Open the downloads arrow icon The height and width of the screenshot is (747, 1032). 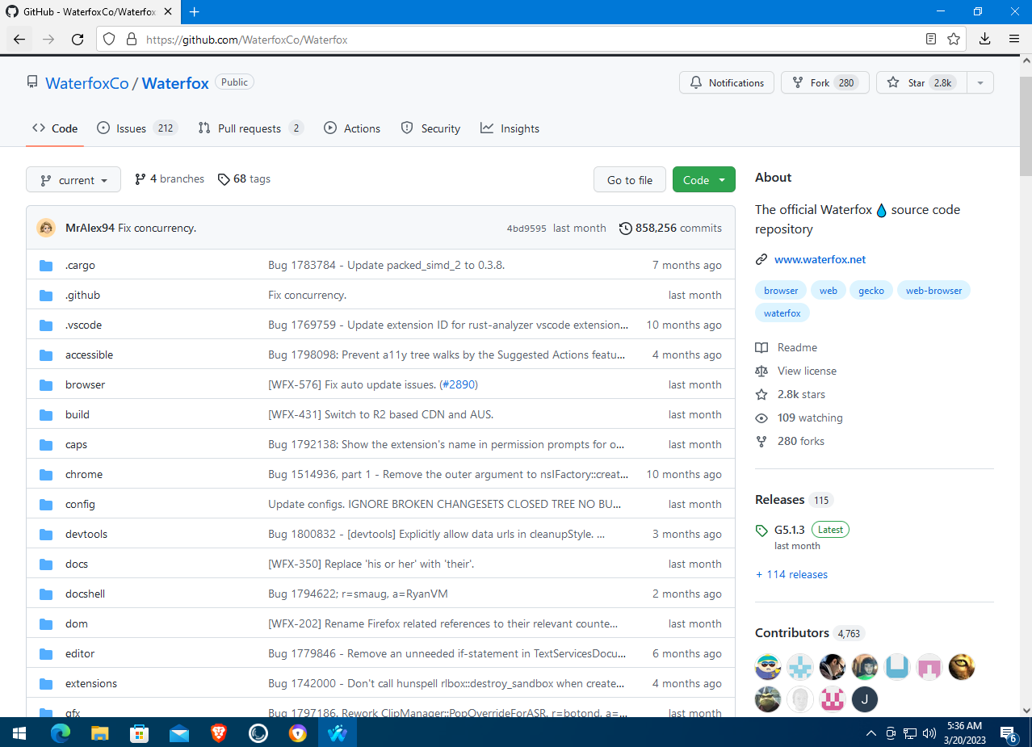(984, 39)
